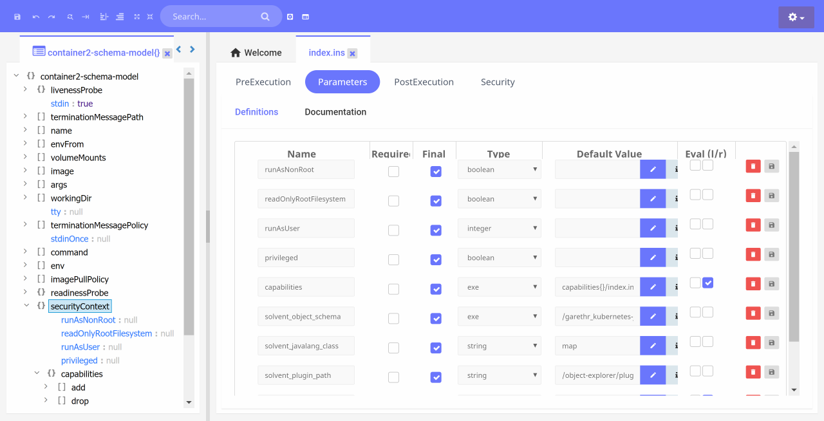Open the Documentation sub-tab link

tap(335, 112)
